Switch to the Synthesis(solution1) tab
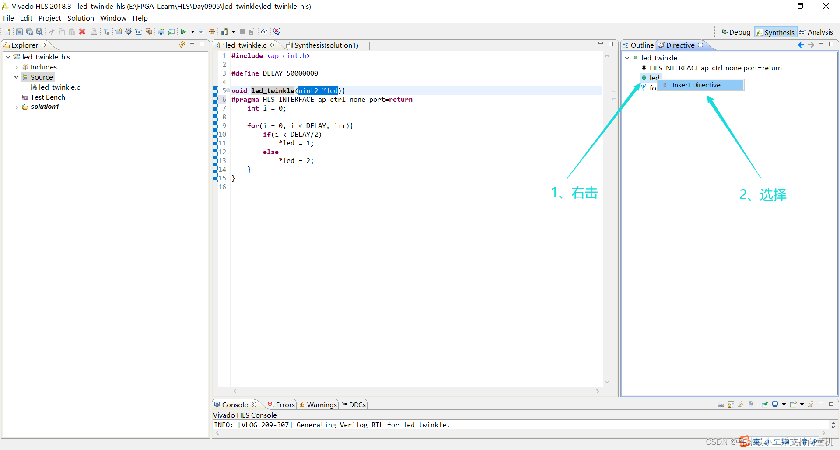The image size is (840, 450). tap(326, 45)
